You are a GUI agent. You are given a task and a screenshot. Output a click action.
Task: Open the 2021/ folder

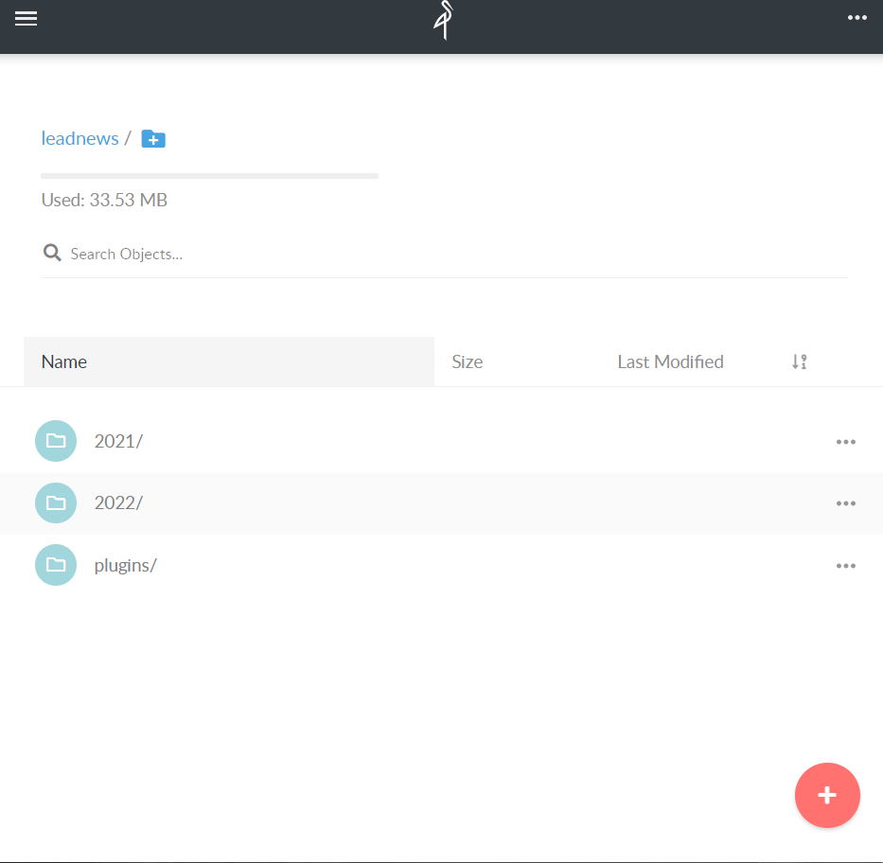pos(118,441)
